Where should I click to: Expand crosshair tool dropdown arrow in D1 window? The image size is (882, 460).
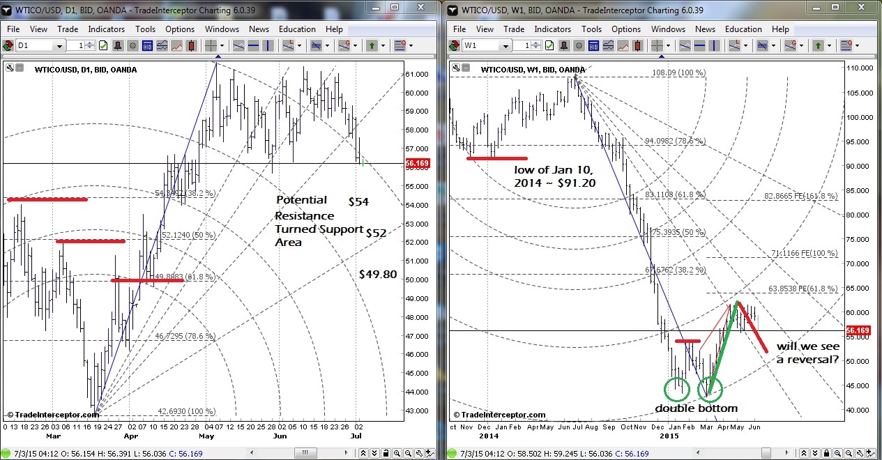[x=222, y=45]
